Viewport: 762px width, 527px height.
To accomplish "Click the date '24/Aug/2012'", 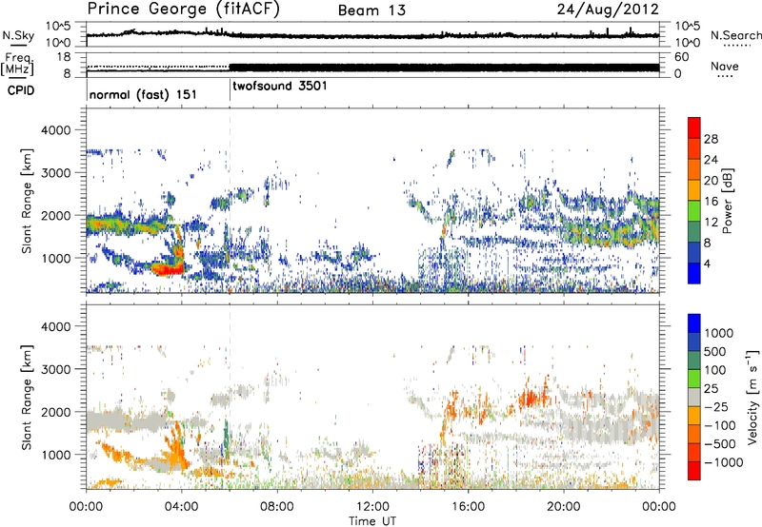I will point(608,10).
